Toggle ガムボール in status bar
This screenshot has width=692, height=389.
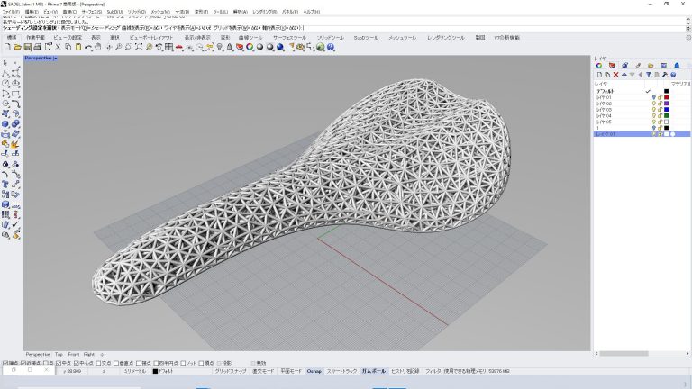(374, 371)
